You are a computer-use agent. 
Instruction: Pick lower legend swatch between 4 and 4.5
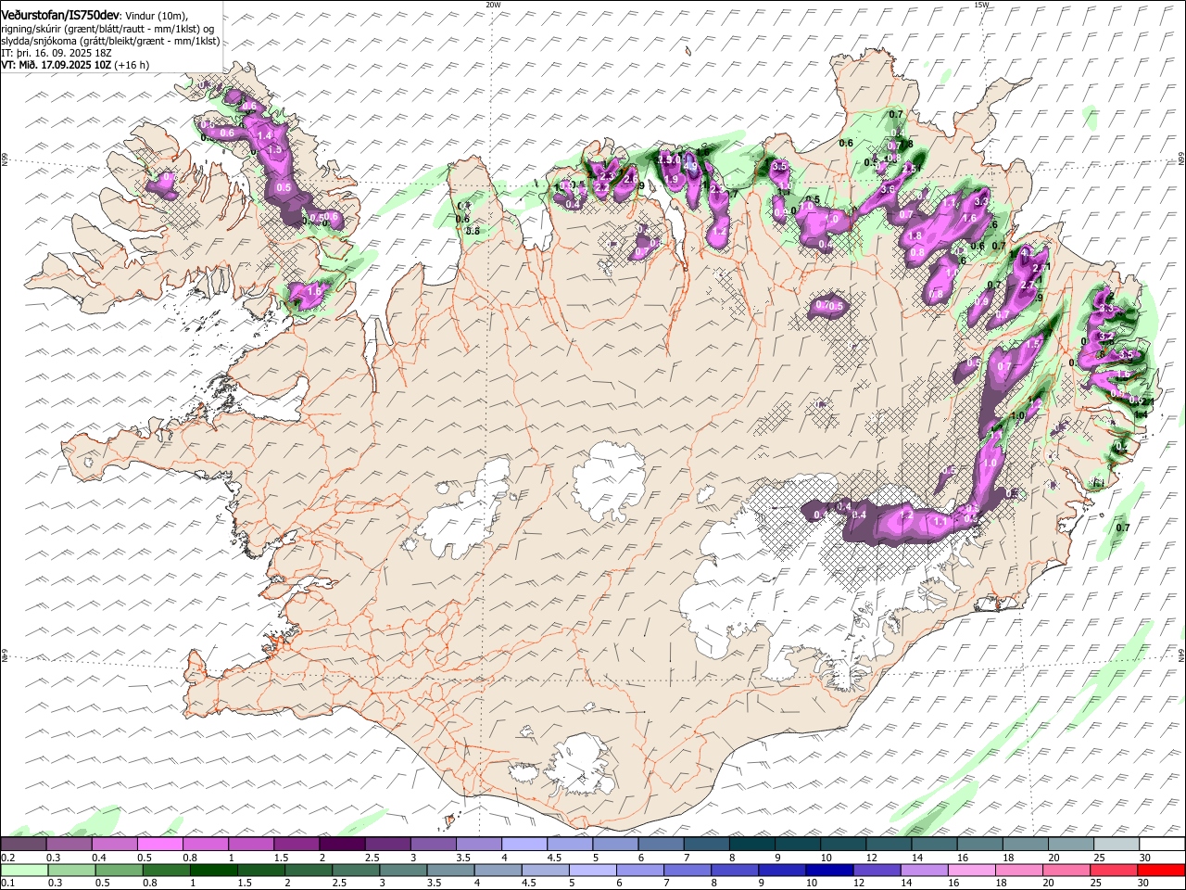[x=497, y=870]
